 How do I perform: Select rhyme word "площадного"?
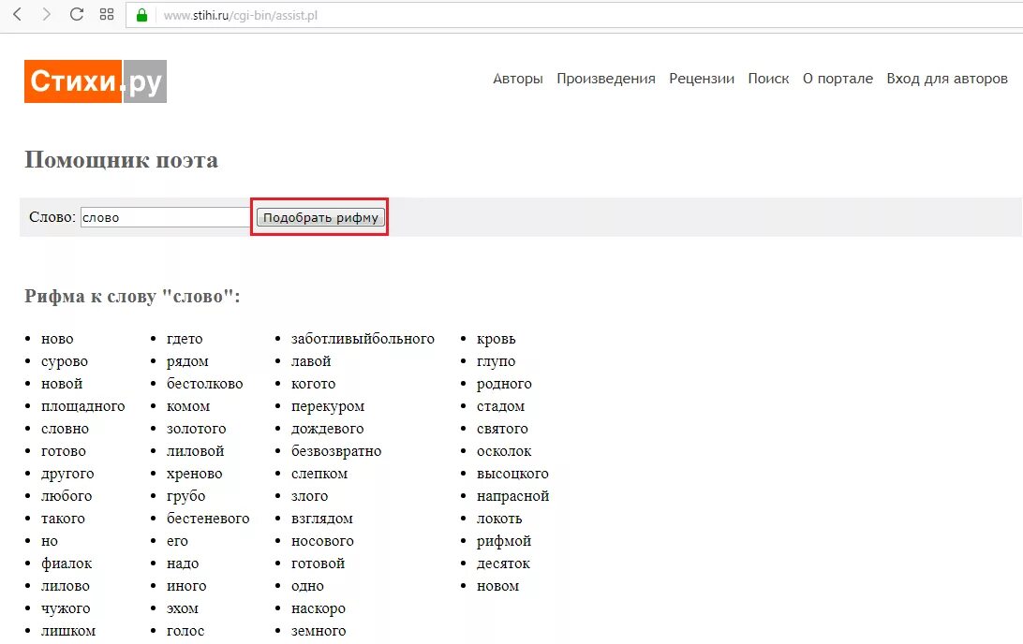pos(82,406)
